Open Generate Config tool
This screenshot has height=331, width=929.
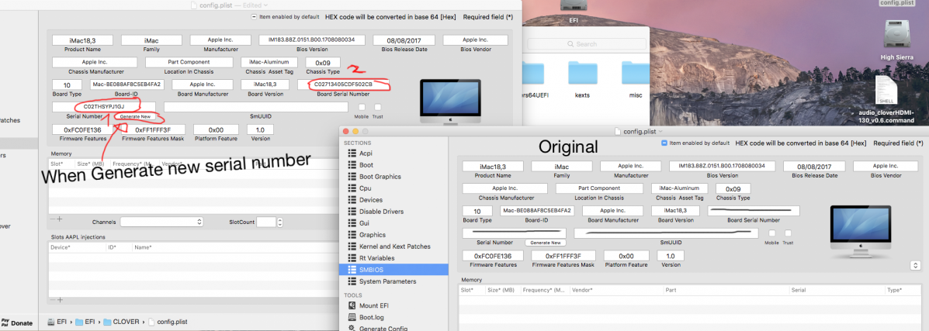(383, 328)
